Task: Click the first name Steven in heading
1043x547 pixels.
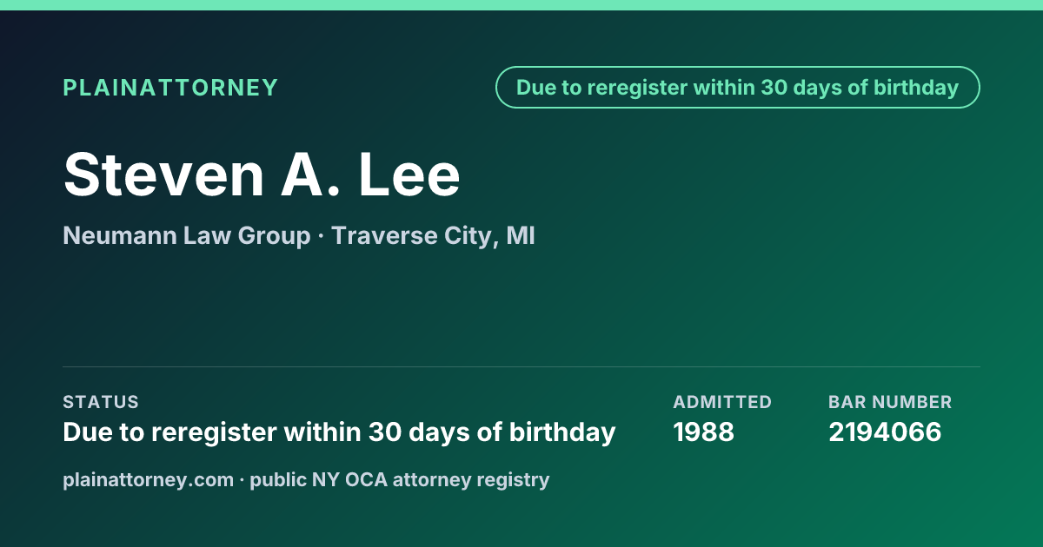Action: tap(164, 175)
